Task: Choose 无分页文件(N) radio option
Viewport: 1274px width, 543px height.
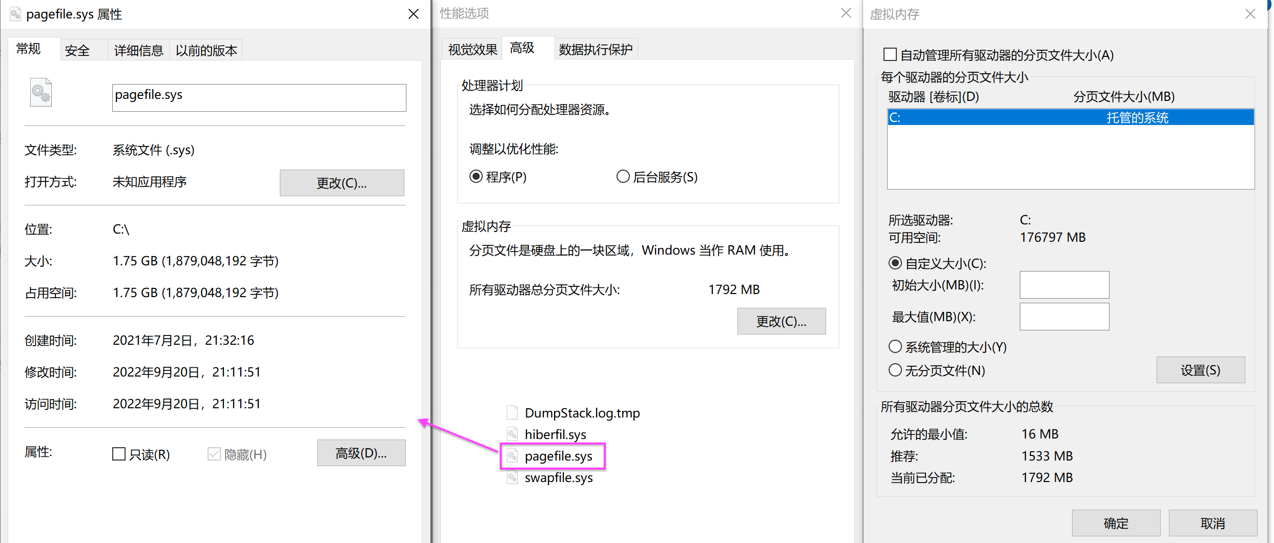Action: (x=895, y=370)
